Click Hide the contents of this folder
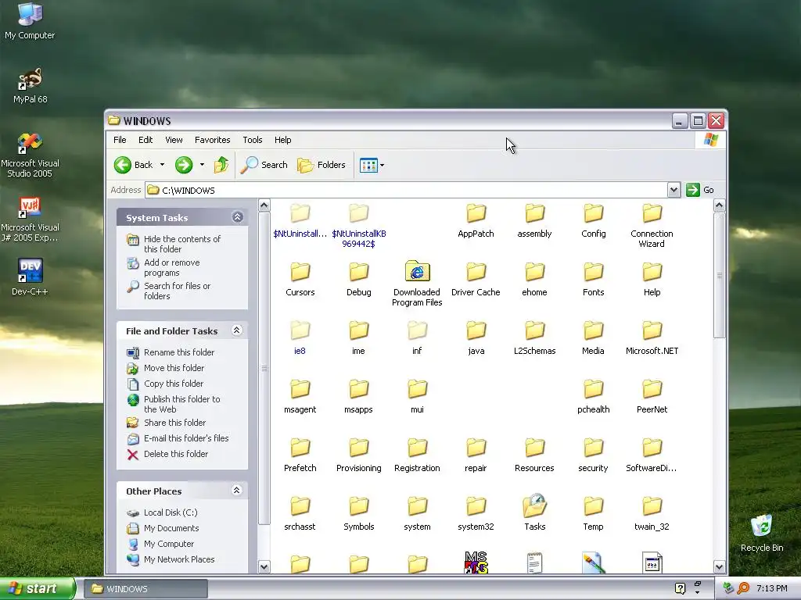Screen dimensions: 801x600 (x=174, y=244)
